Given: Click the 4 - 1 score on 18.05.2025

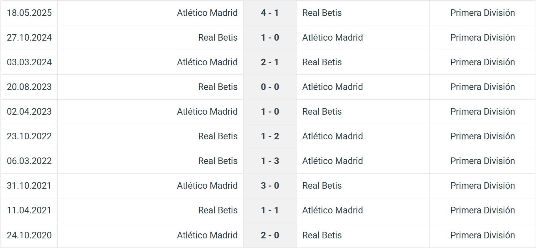Looking at the screenshot, I should point(270,13).
